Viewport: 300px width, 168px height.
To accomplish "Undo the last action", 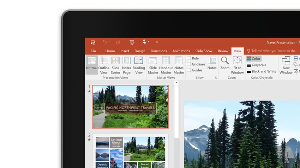I will pyautogui.click(x=104, y=42).
